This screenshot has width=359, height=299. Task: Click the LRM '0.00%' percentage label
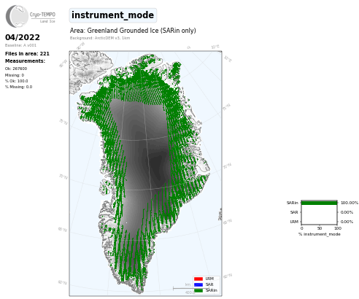pyautogui.click(x=347, y=222)
